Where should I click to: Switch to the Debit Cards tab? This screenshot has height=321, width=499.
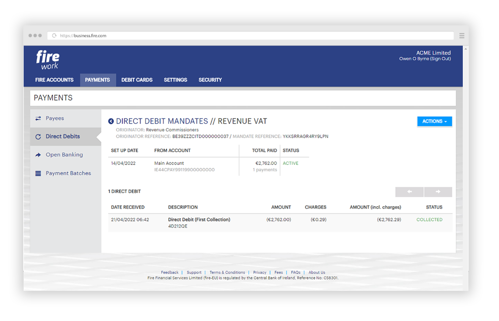(x=136, y=80)
